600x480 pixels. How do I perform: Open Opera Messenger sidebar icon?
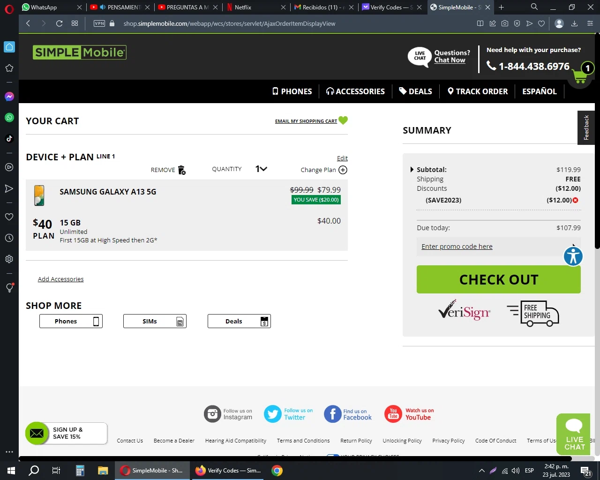[9, 97]
